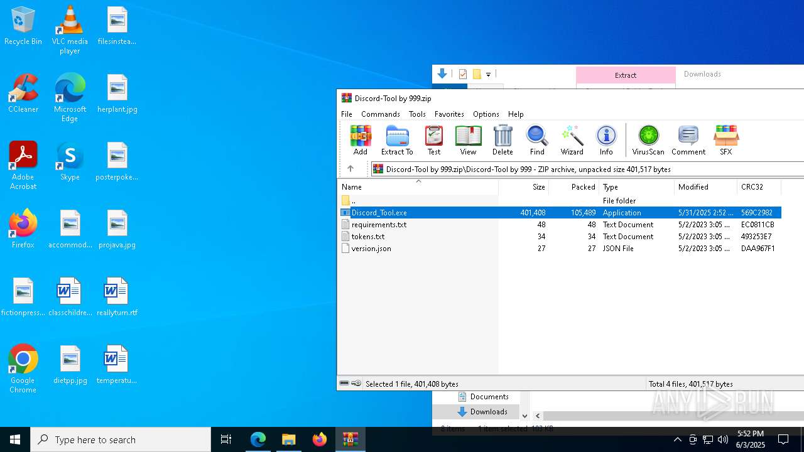Click Explorer navigation pane scroll-down arrow
Screen dimensions: 804x452
click(x=525, y=416)
